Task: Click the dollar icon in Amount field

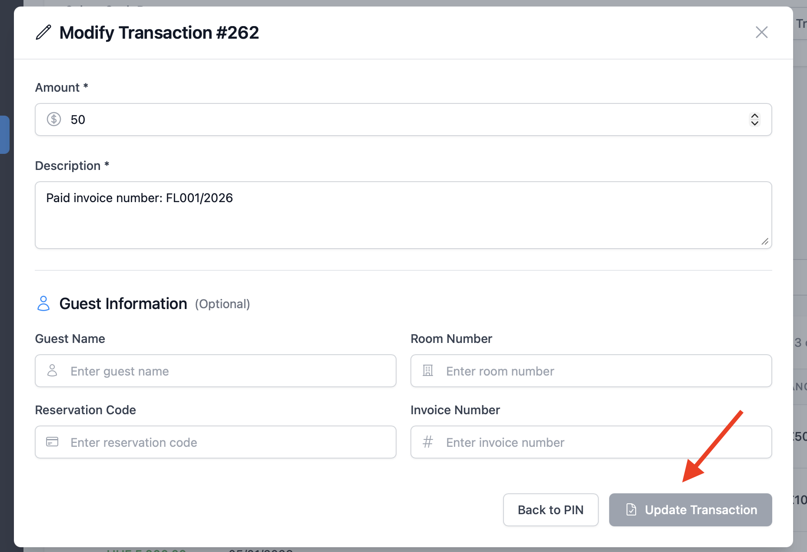Action: (54, 119)
